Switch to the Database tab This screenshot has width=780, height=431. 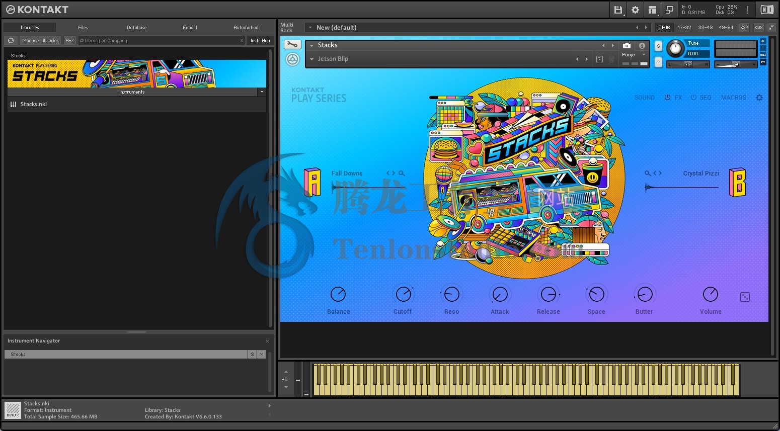point(137,28)
